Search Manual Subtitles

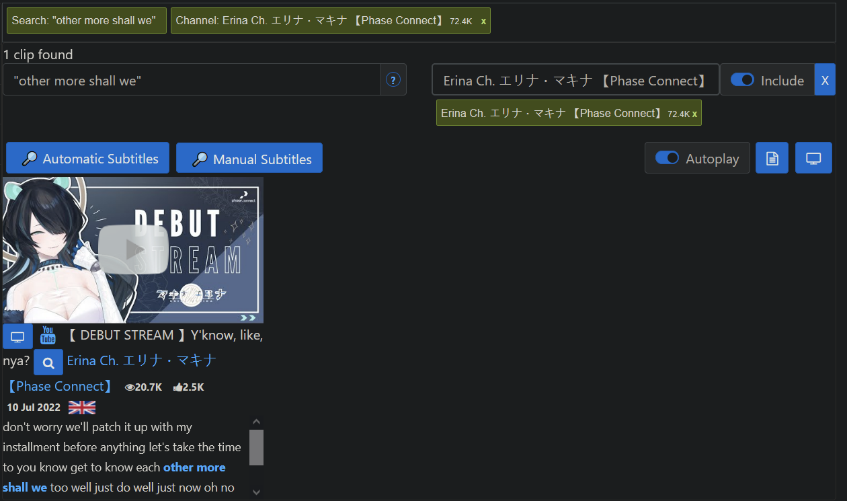point(249,158)
